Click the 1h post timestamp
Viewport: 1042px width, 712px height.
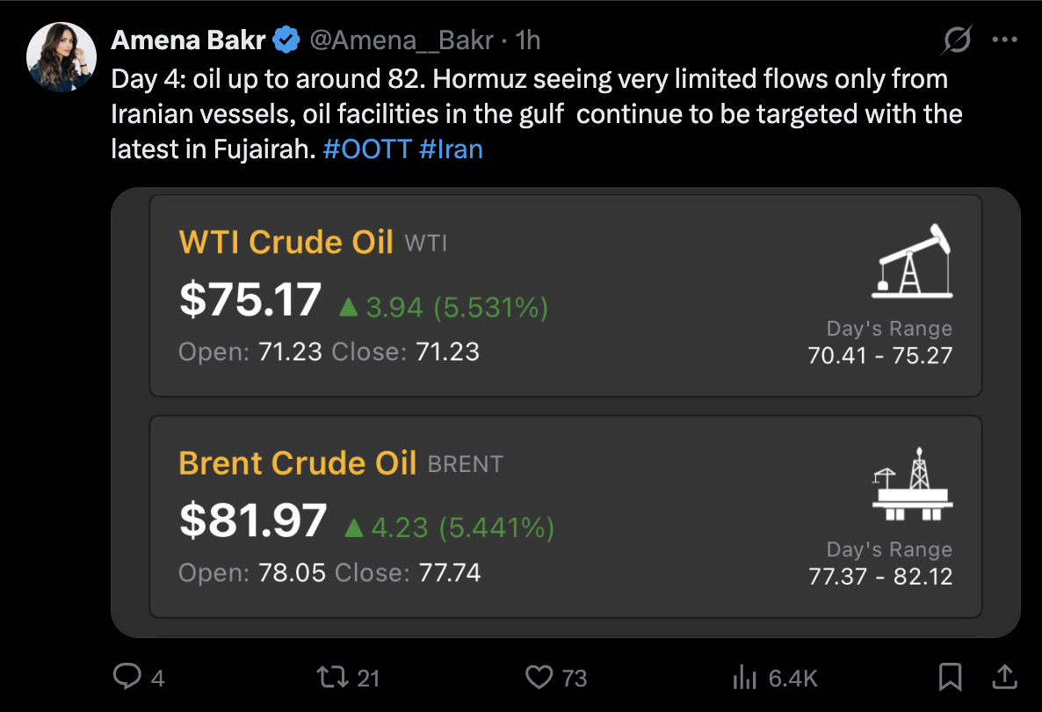coord(528,40)
